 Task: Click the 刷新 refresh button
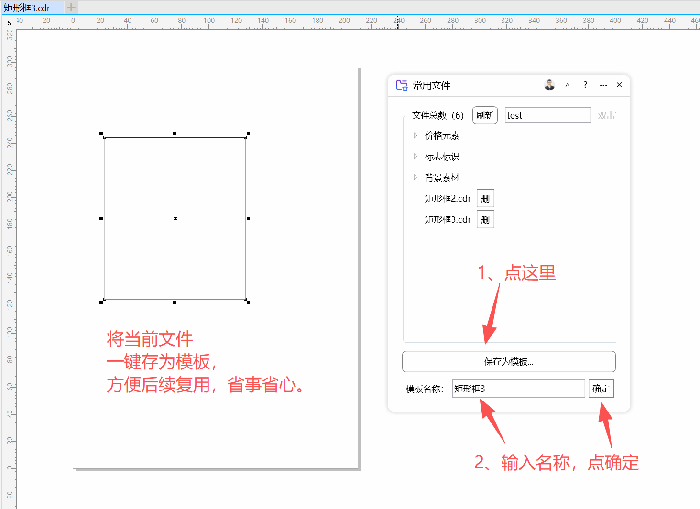[x=485, y=115]
